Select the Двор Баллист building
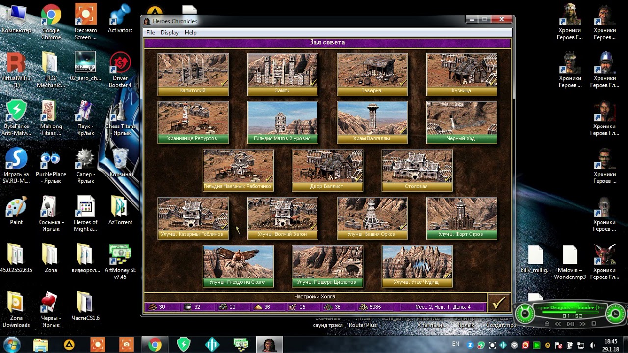 (x=327, y=170)
